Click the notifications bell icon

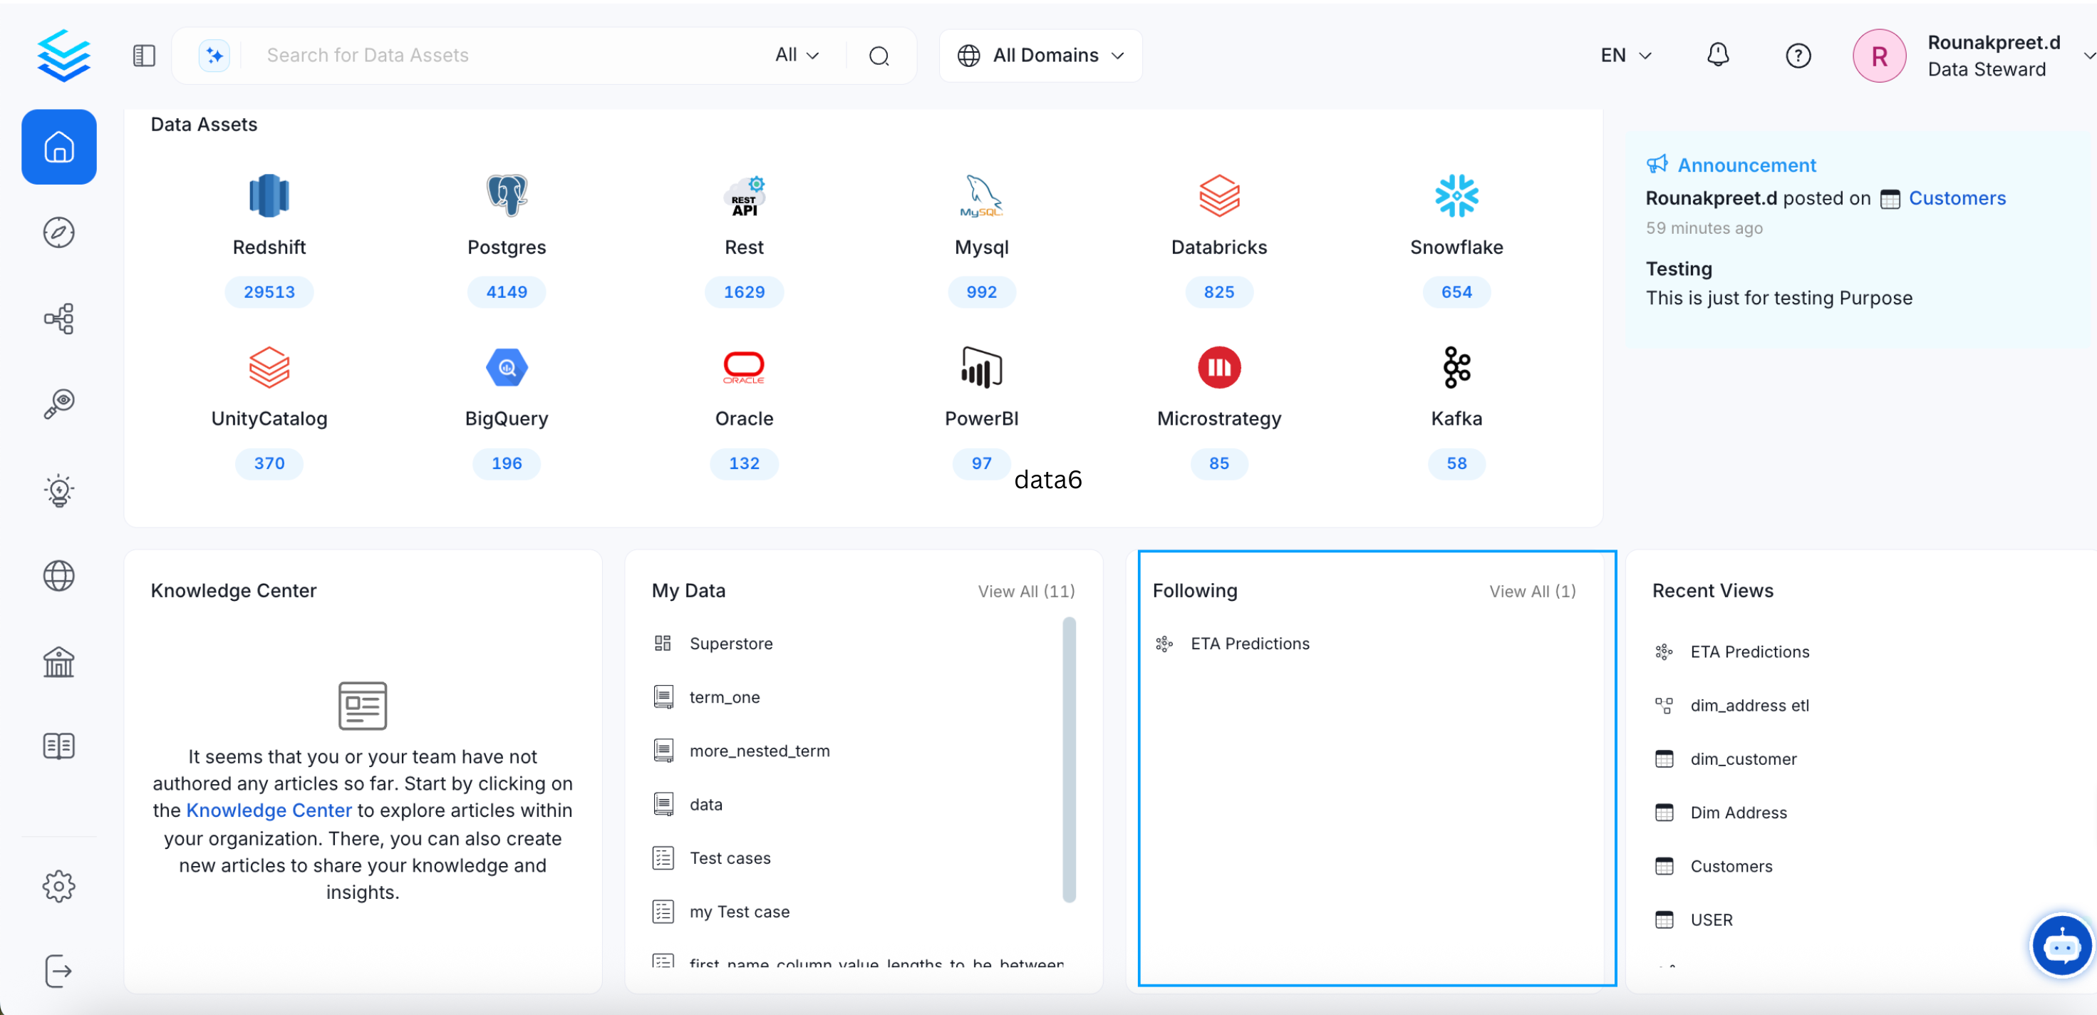[x=1718, y=55]
